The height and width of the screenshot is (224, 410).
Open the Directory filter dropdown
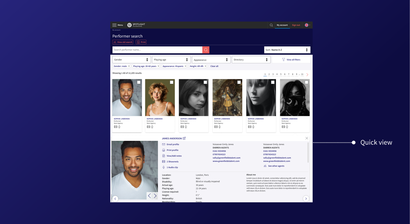click(251, 60)
